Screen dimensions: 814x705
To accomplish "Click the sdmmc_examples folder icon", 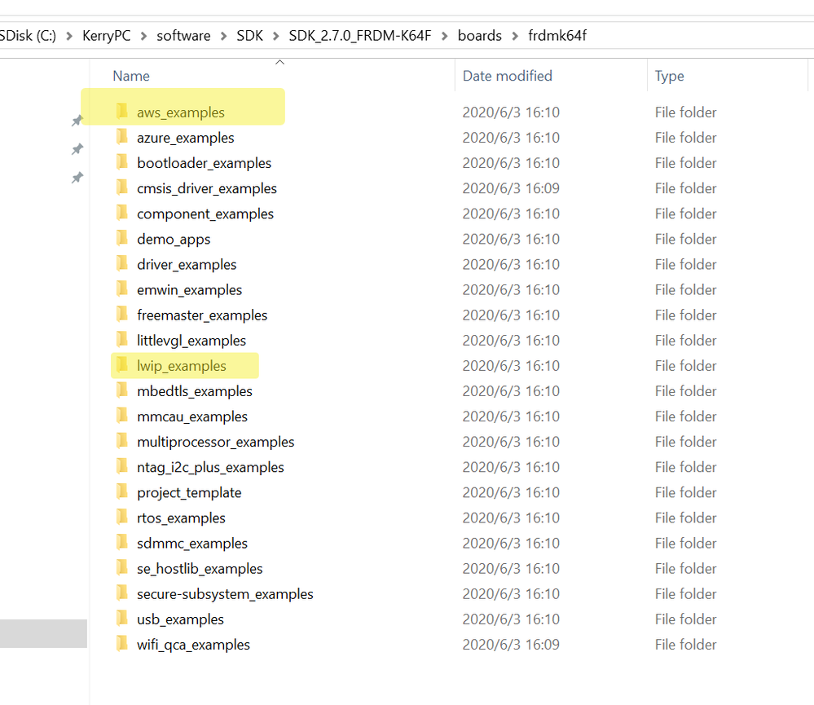I will 122,543.
